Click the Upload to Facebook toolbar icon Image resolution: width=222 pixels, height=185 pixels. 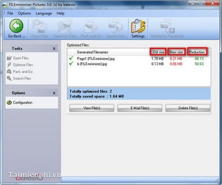click(167, 26)
